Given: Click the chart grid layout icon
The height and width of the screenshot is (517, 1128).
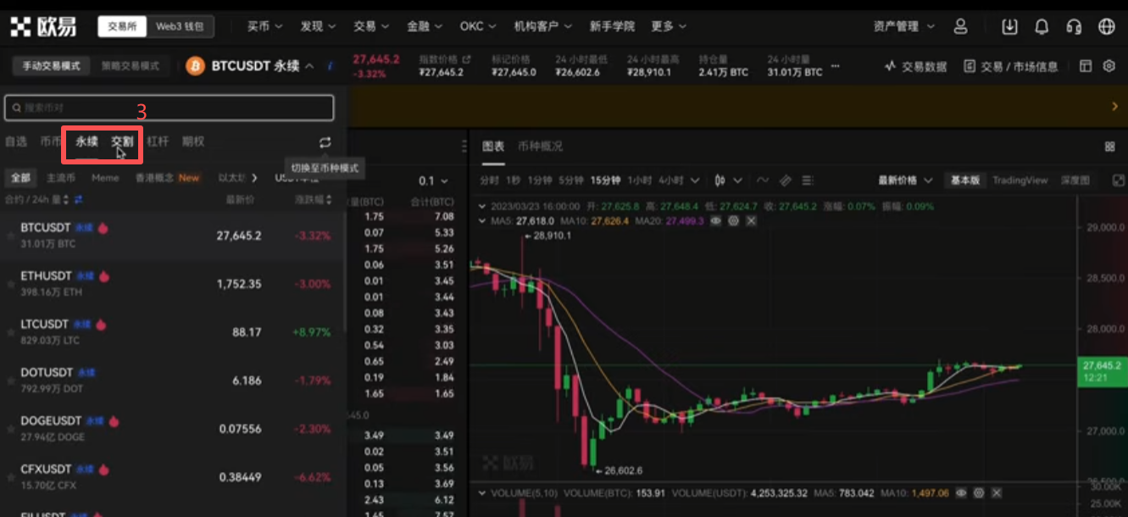Looking at the screenshot, I should (x=1110, y=147).
